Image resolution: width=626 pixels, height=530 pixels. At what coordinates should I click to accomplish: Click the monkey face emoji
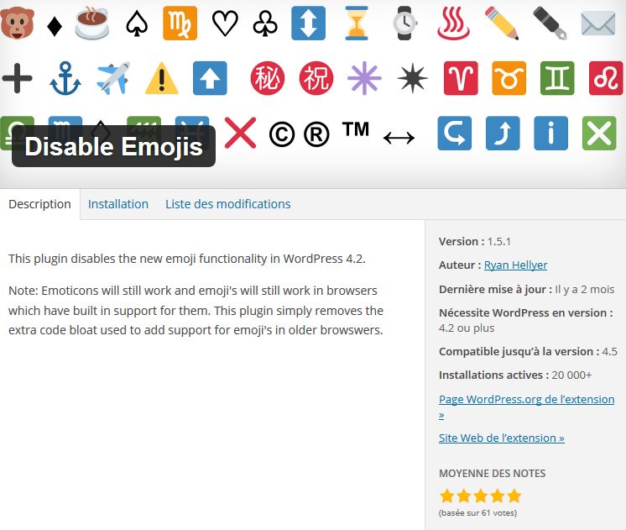[x=17, y=24]
